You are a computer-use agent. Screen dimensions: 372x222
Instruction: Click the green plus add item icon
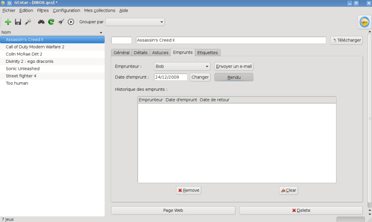pos(8,22)
